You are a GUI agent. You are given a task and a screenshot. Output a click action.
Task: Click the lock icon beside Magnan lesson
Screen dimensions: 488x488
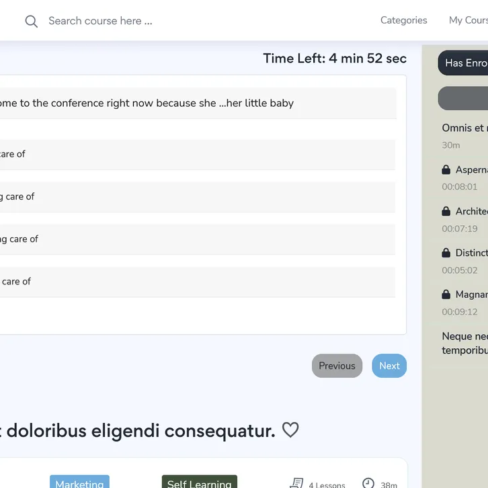pyautogui.click(x=446, y=295)
